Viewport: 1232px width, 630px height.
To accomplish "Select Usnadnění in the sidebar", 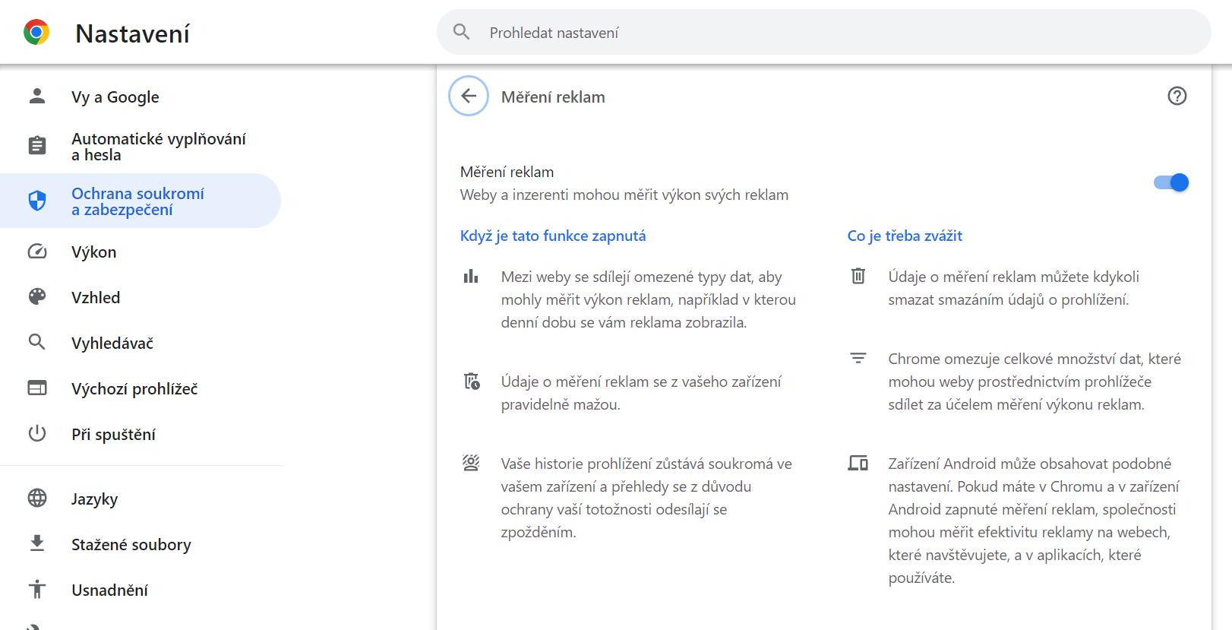I will click(x=109, y=590).
